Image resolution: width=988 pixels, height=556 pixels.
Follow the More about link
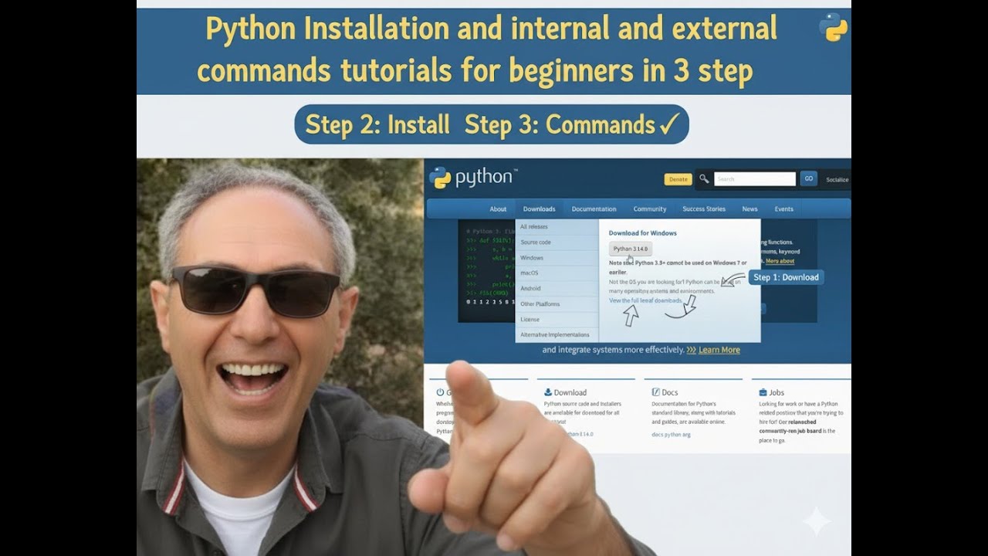click(x=780, y=261)
